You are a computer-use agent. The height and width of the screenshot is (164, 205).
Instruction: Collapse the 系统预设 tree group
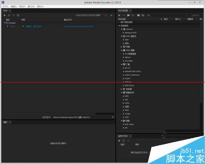[x=119, y=25]
